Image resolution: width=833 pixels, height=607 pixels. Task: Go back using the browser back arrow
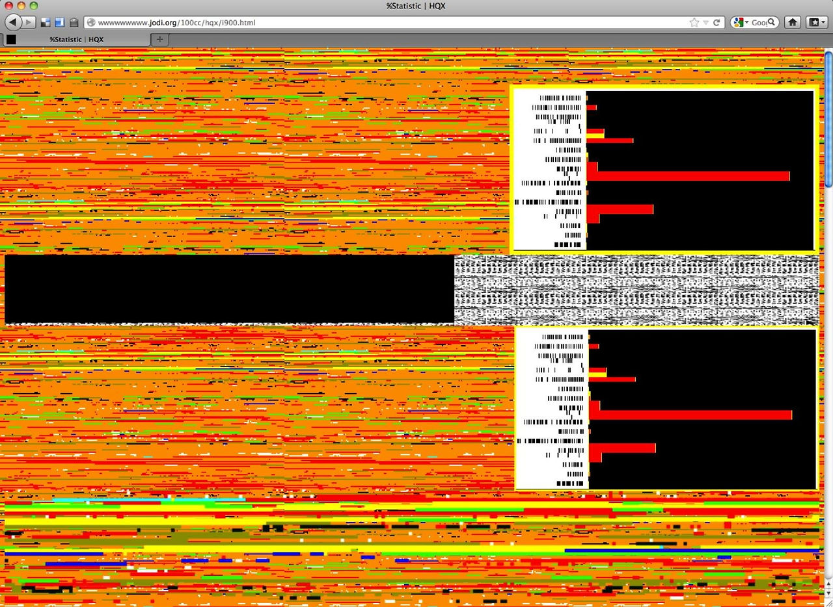click(x=13, y=22)
